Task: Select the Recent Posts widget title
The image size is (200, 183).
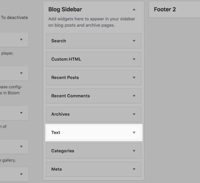Action: [65, 78]
